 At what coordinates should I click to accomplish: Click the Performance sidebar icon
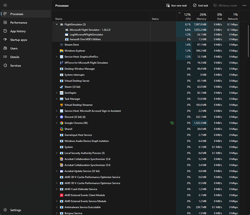[x=5, y=22]
